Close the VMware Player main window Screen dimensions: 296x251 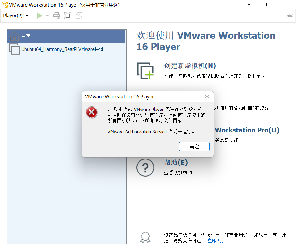coord(286,5)
